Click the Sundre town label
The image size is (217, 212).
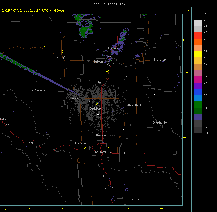coord(74,98)
